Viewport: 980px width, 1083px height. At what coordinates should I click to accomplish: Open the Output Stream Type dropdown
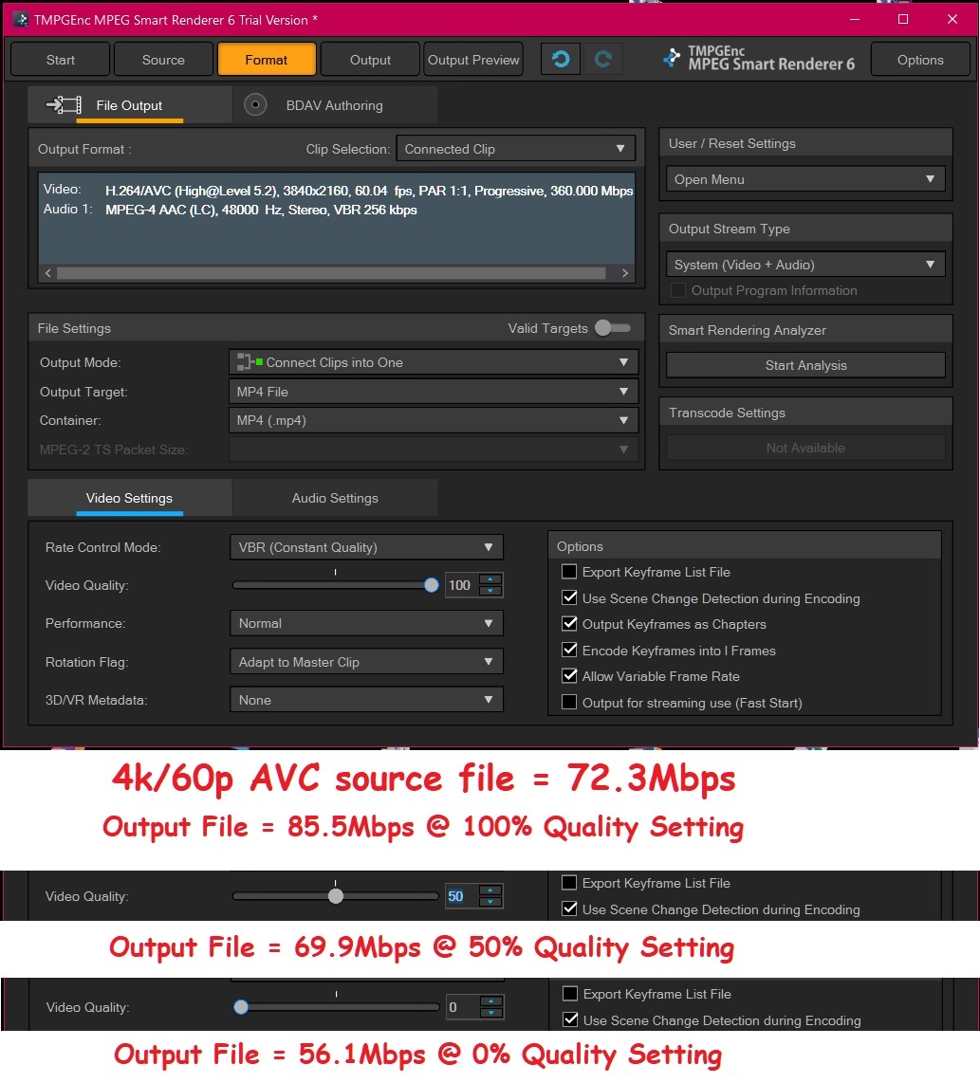click(805, 265)
